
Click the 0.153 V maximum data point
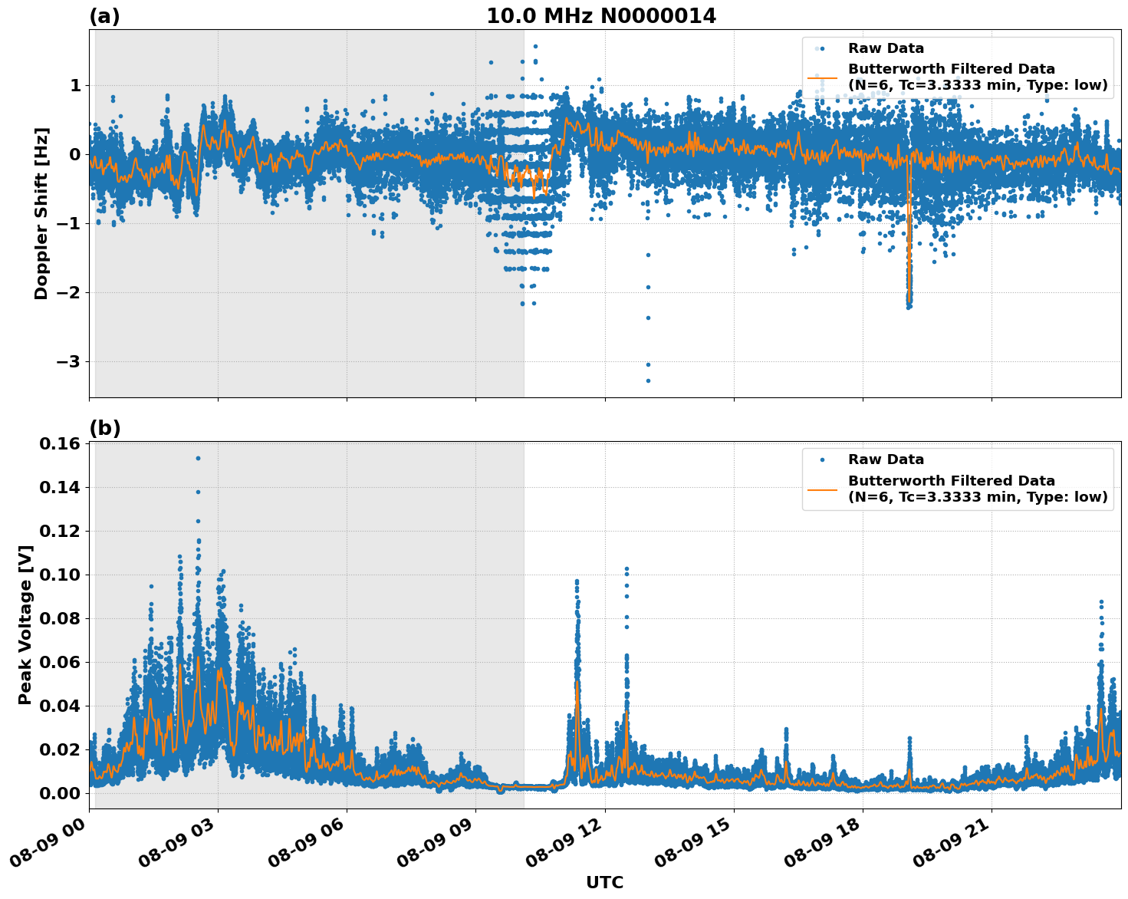coord(197,457)
